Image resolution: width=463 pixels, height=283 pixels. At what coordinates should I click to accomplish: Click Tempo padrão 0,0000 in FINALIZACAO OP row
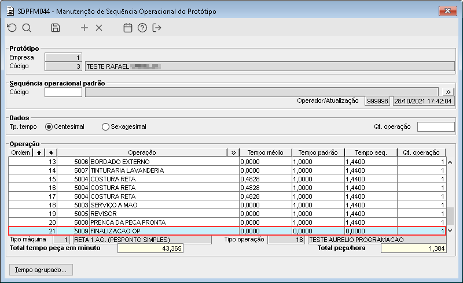[318, 231]
